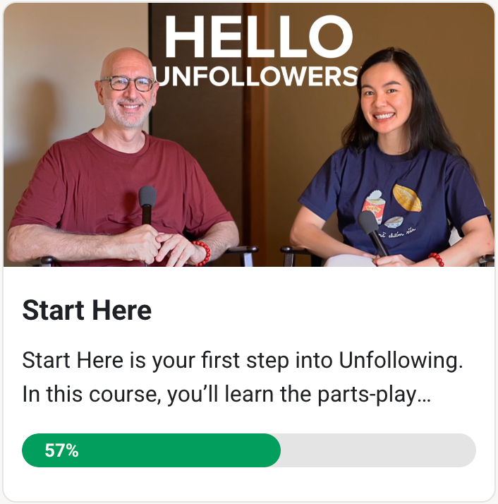498x504 pixels.
Task: Click the green filled progress bar portion
Action: click(152, 450)
